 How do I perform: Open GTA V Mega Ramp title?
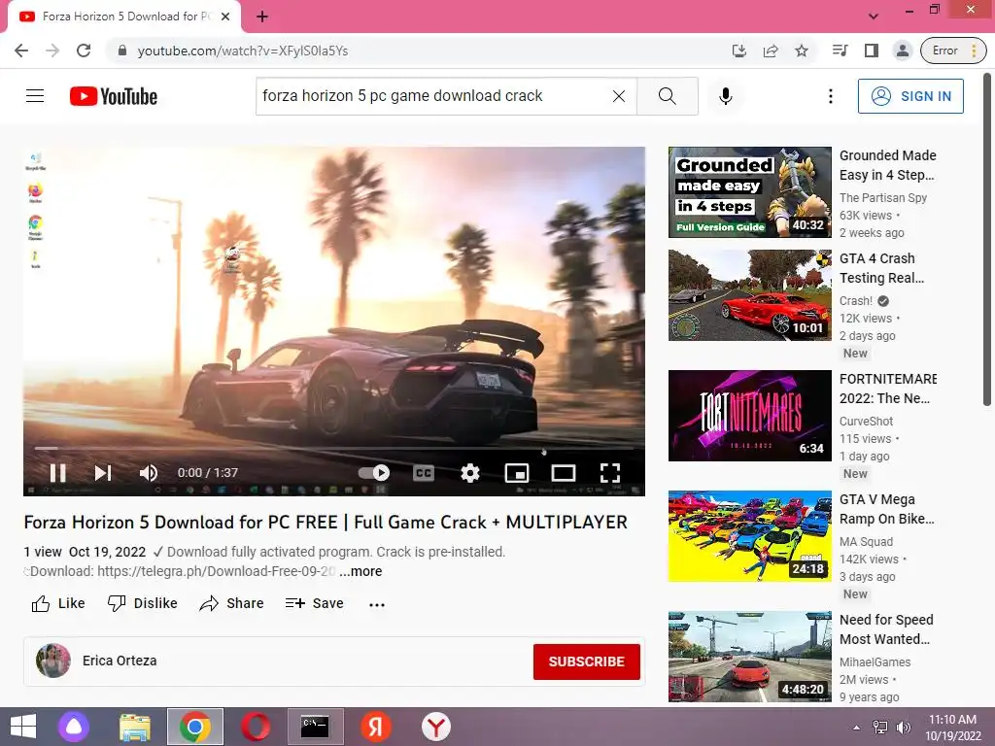coord(886,509)
